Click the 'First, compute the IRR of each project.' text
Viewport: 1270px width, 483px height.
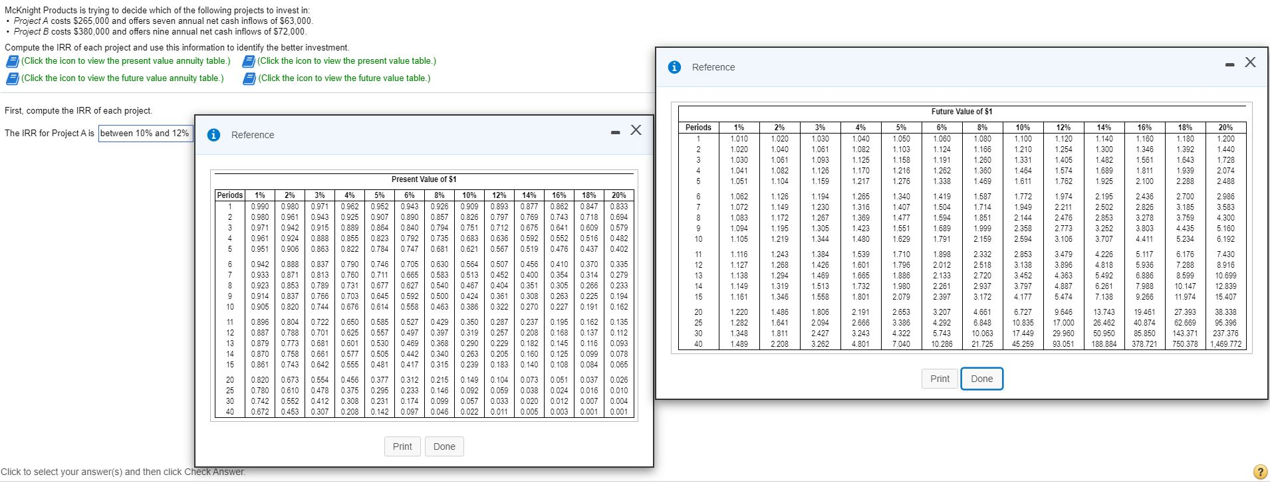pyautogui.click(x=78, y=111)
